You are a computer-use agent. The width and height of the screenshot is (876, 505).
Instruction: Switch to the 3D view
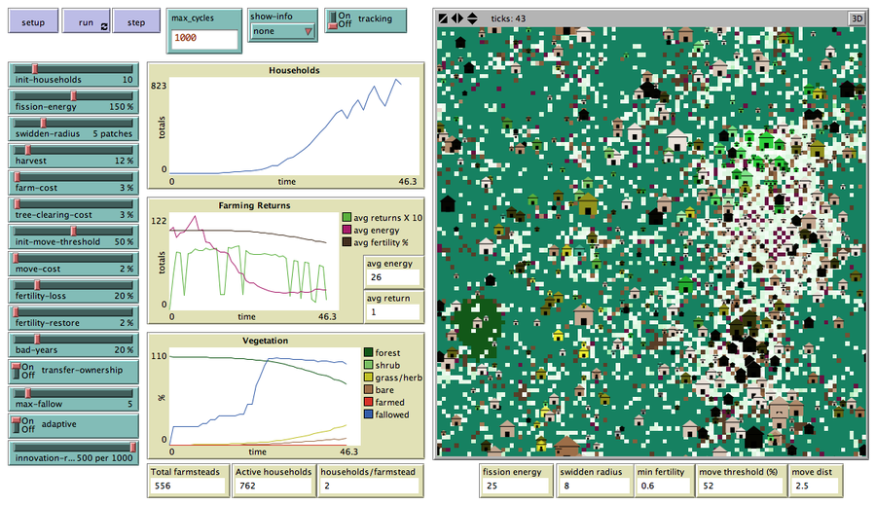tap(857, 18)
